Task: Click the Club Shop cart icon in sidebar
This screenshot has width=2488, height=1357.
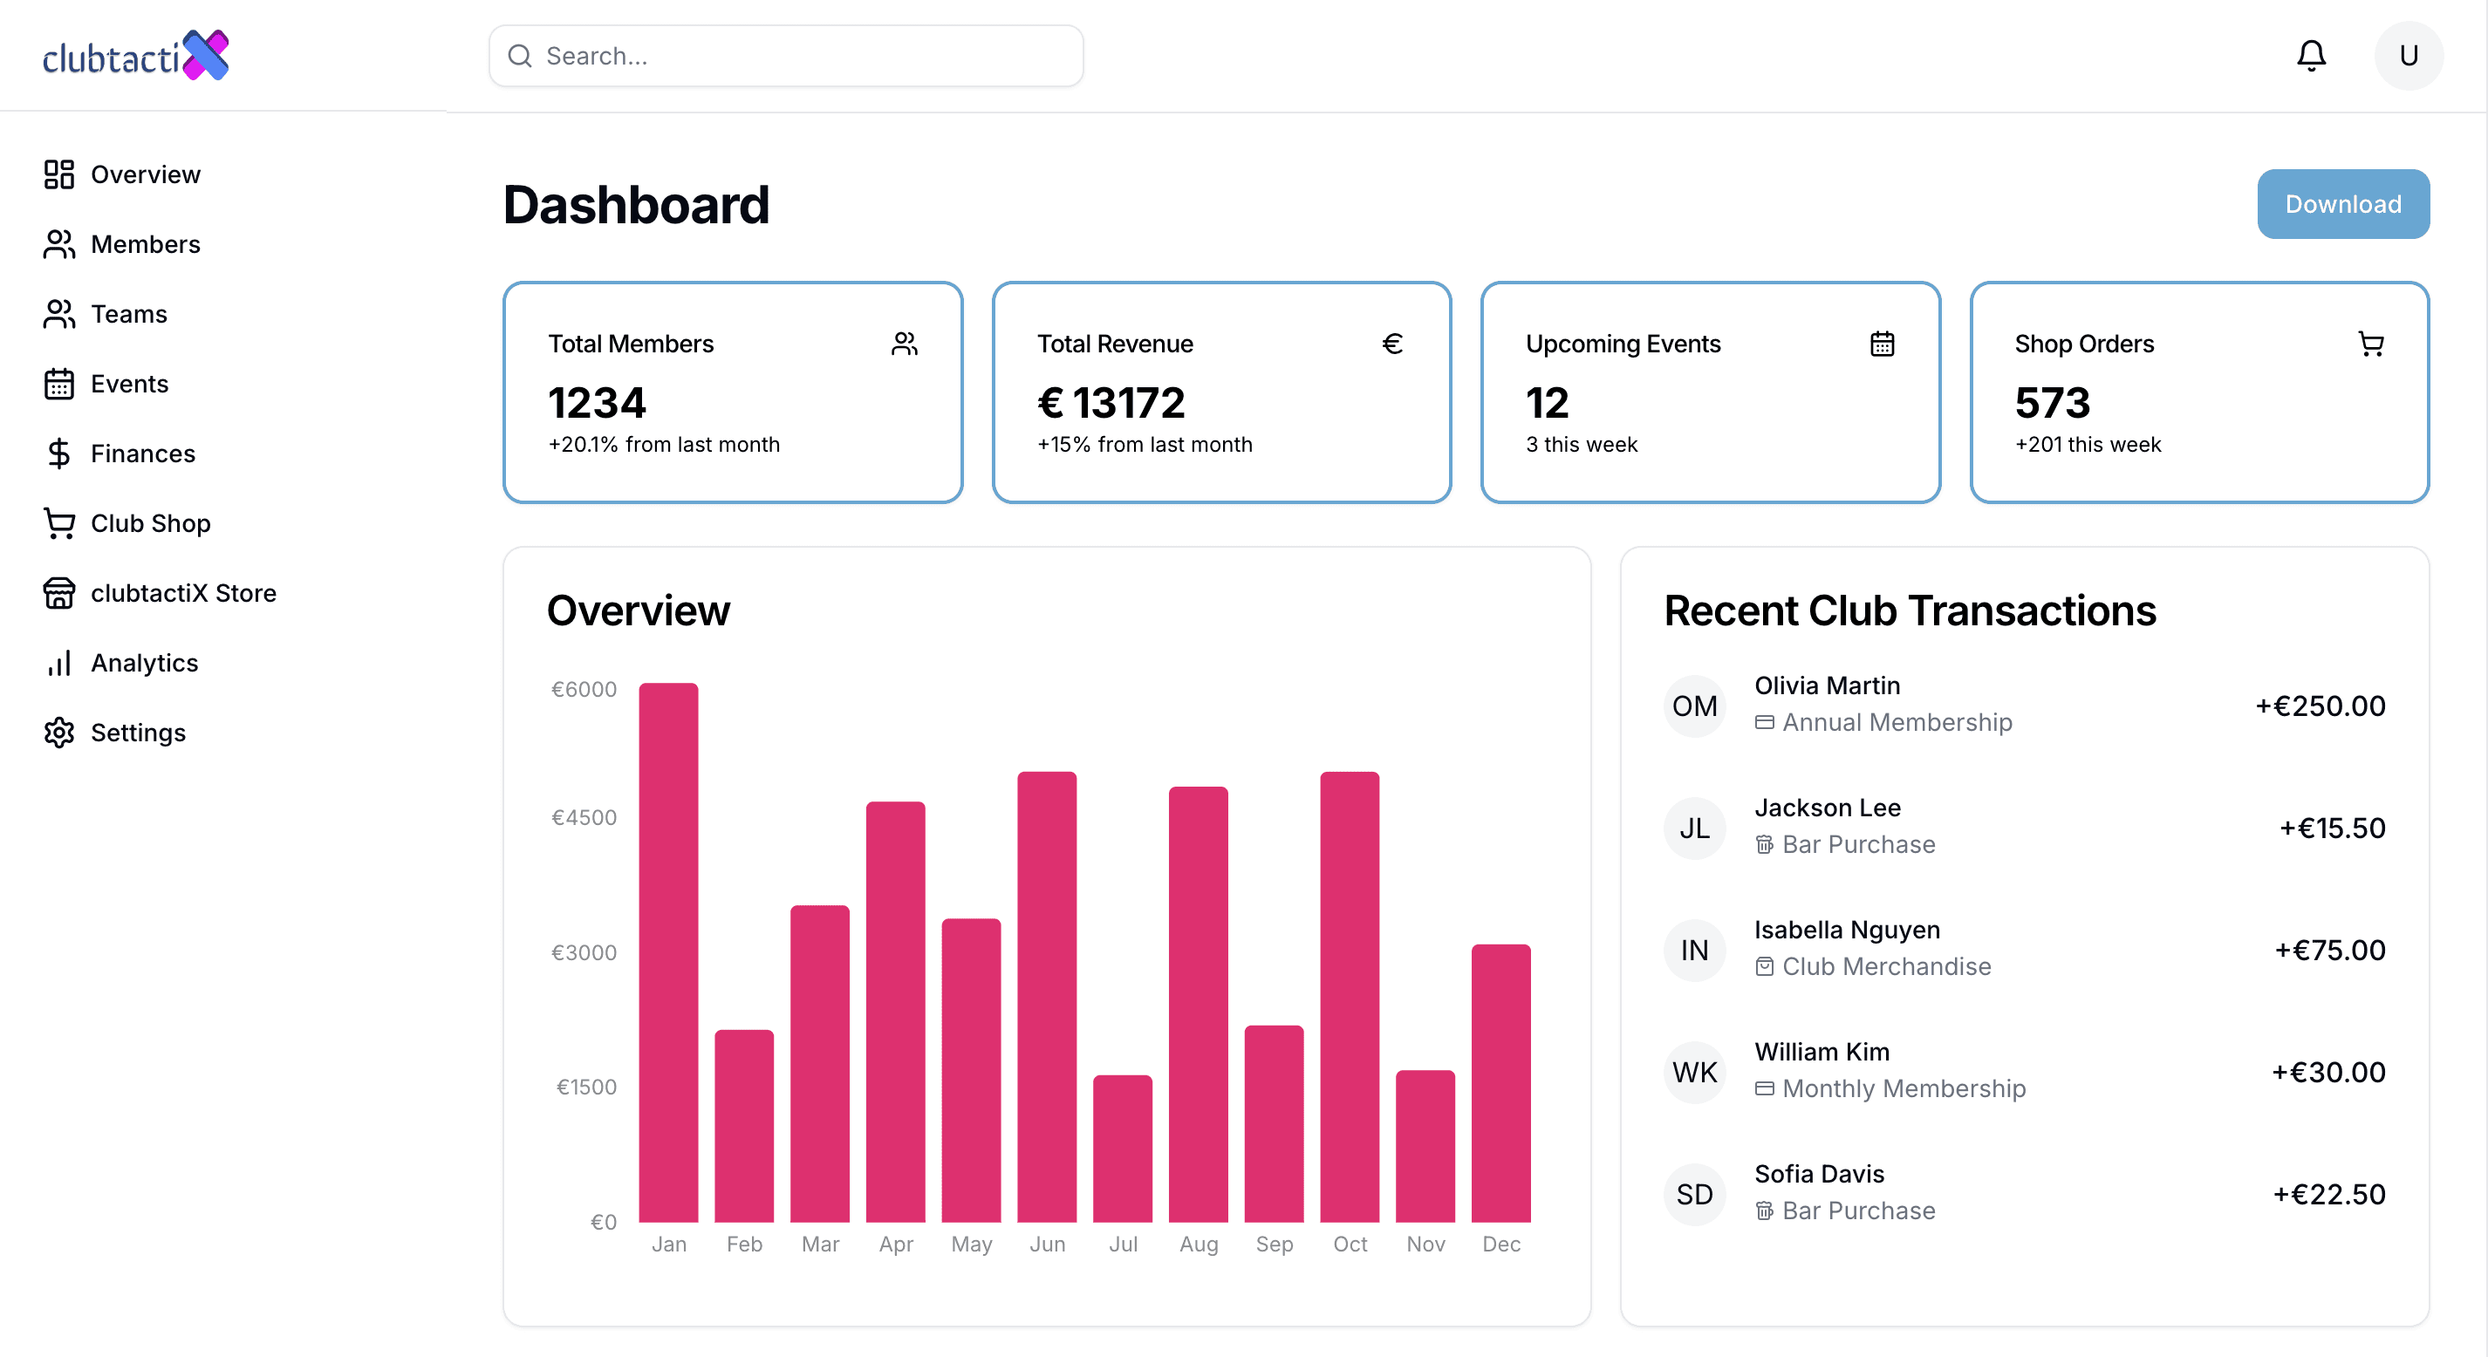Action: click(59, 523)
